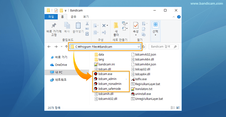Select the bdcamvk32.dll file
Screen dimensions: 226x117
(x=106, y=99)
